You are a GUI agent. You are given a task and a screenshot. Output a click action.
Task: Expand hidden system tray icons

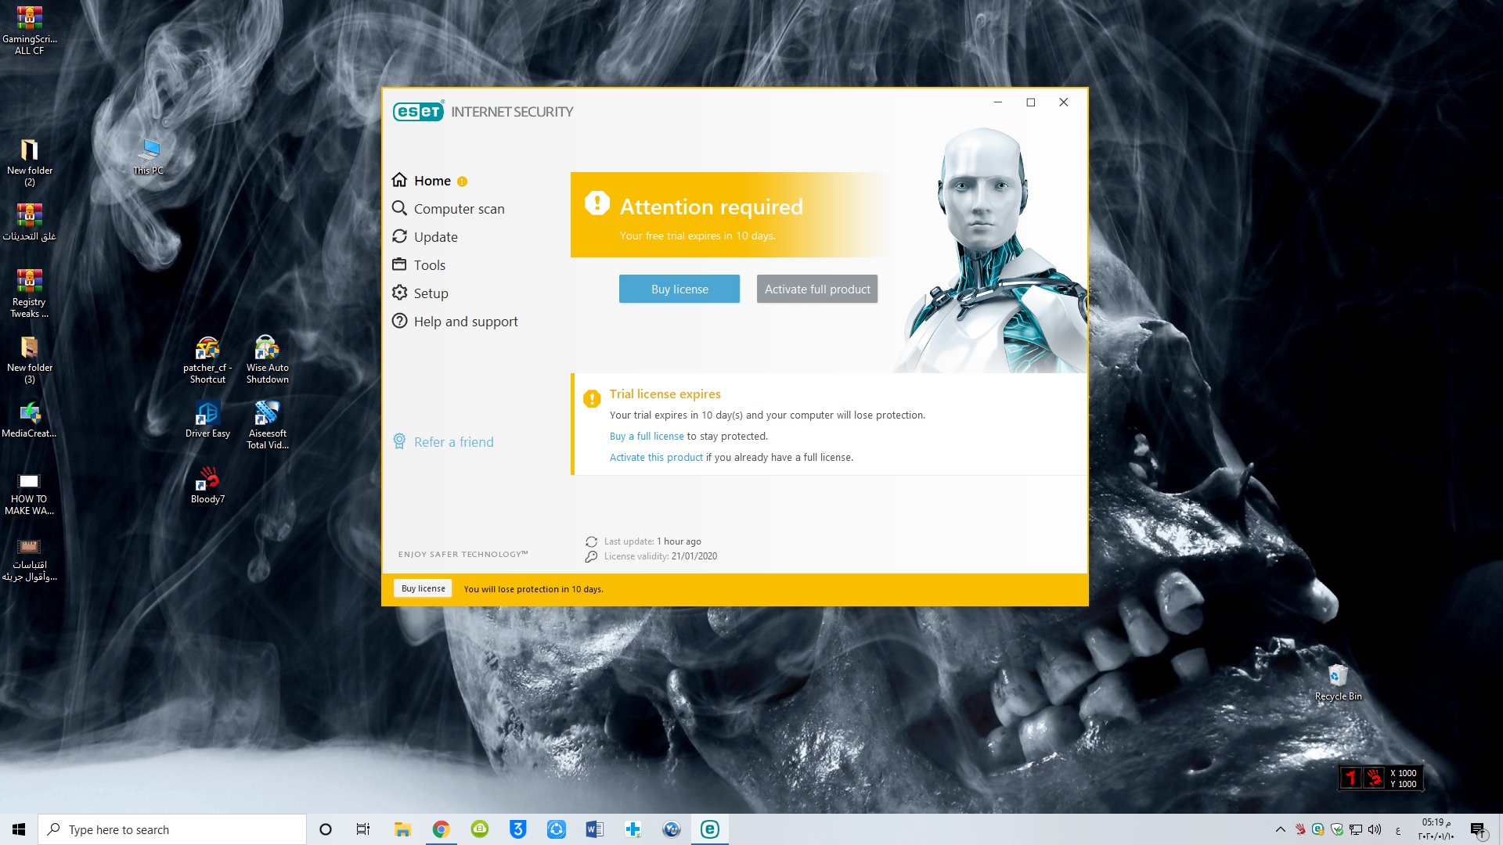click(1281, 829)
